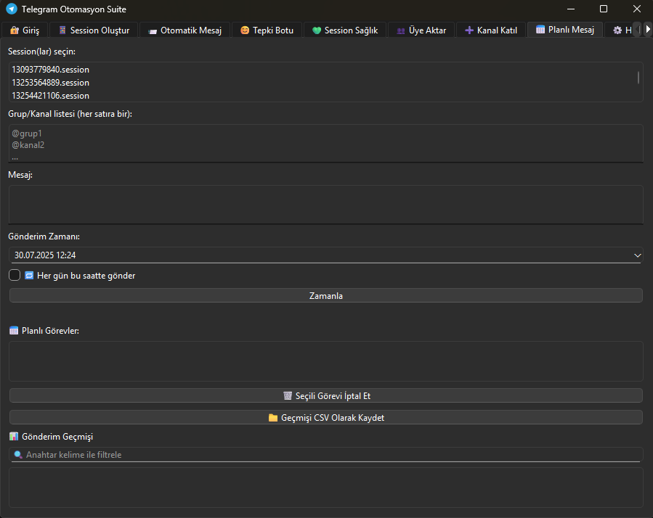Click the tab bar left scroll arrow
This screenshot has width=653, height=518.
click(x=638, y=30)
